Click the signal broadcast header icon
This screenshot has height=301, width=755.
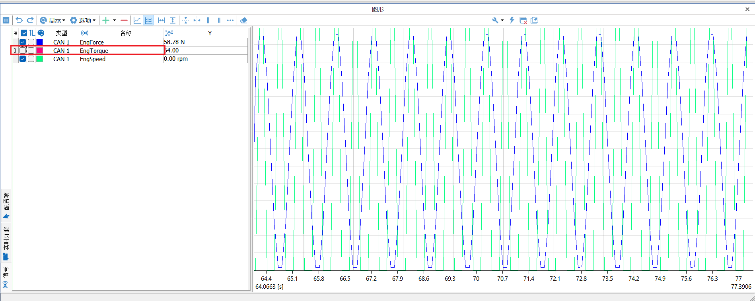pyautogui.click(x=85, y=33)
